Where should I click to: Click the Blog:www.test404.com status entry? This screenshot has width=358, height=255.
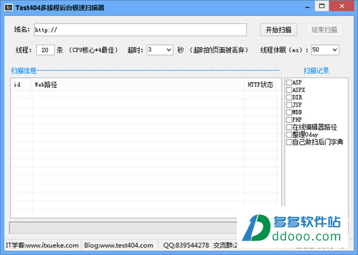119,245
